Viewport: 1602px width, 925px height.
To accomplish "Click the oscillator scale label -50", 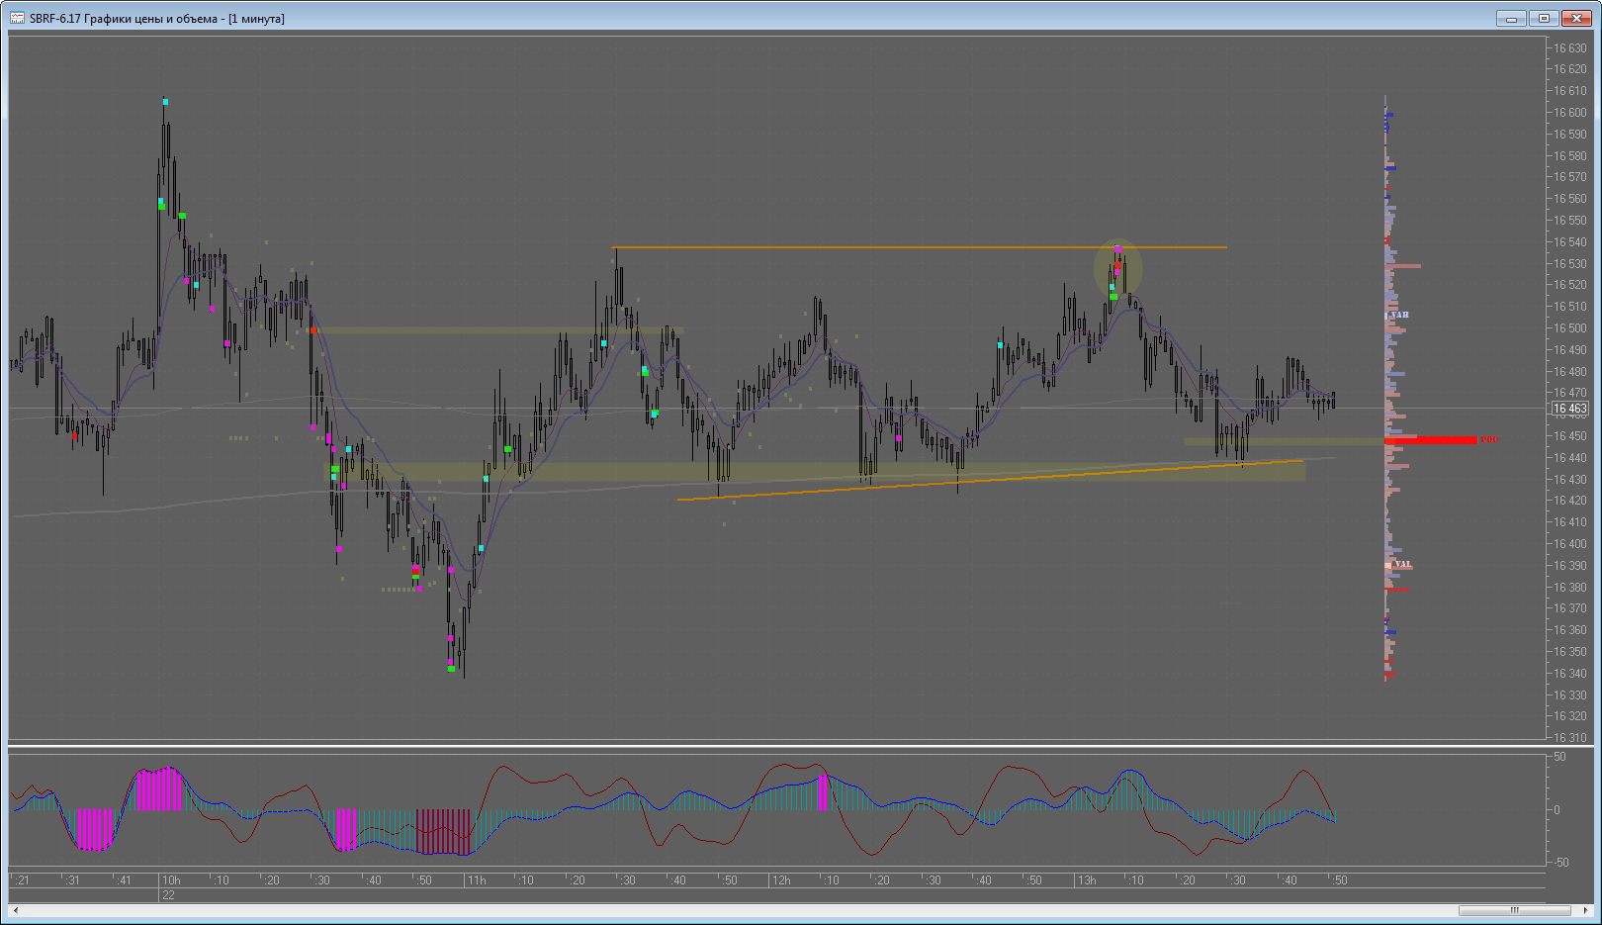I will pos(1560,863).
